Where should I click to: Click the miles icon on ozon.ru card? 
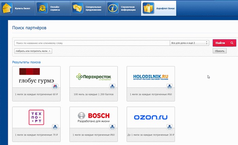coord(170,127)
